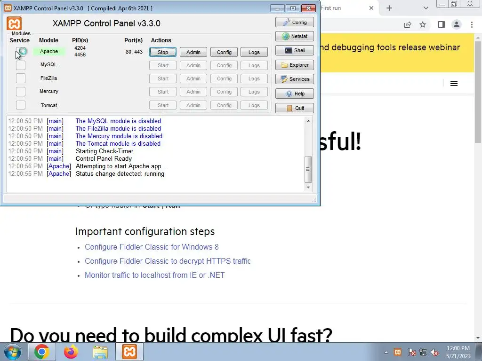
Task: Click the log scroll down arrow
Action: tap(308, 187)
